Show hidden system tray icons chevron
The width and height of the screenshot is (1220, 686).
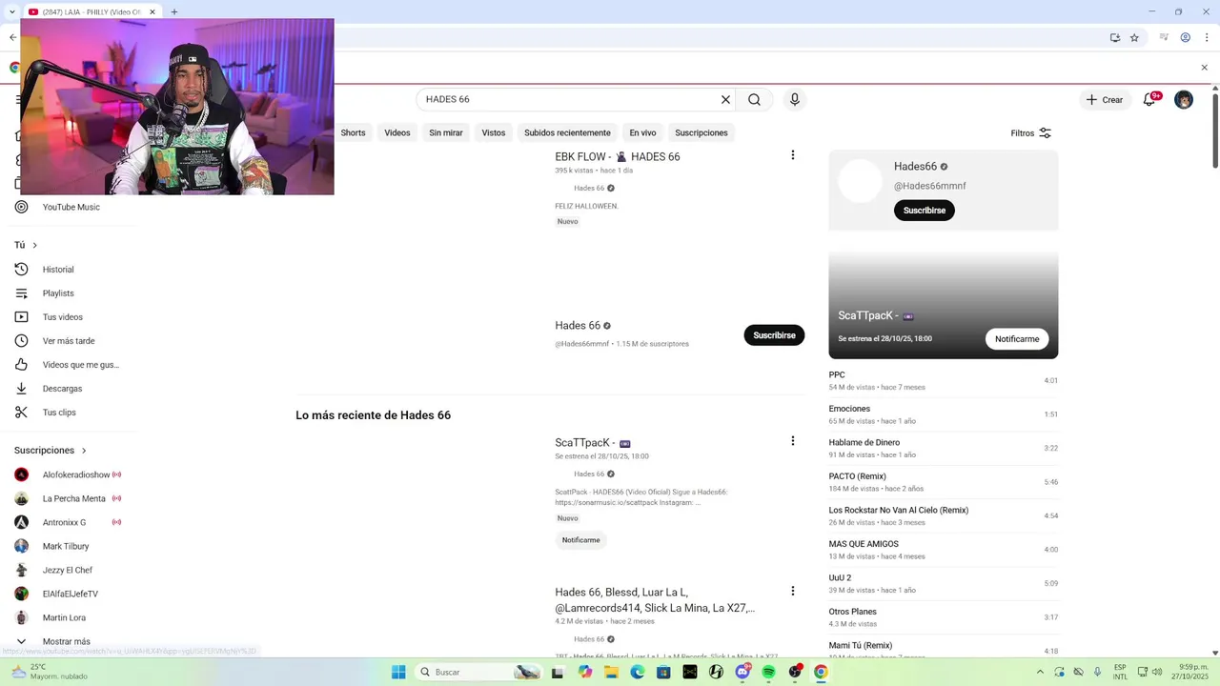coord(1040,672)
